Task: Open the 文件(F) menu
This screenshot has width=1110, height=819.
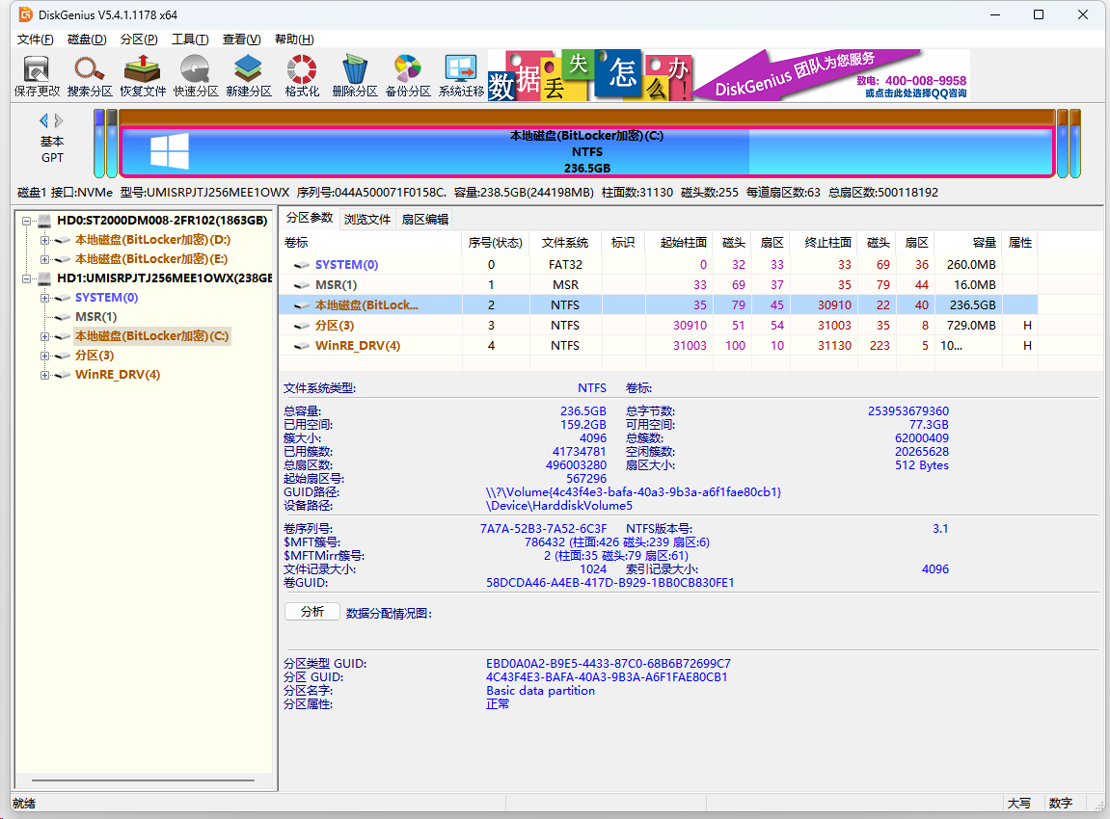Action: coord(36,39)
